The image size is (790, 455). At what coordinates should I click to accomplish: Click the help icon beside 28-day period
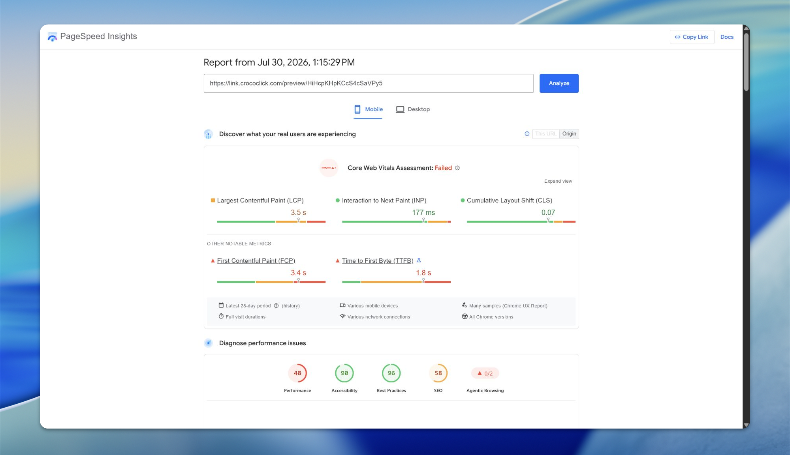pos(276,306)
